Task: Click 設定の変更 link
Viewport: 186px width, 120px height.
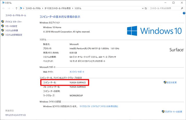Action: tap(171, 82)
